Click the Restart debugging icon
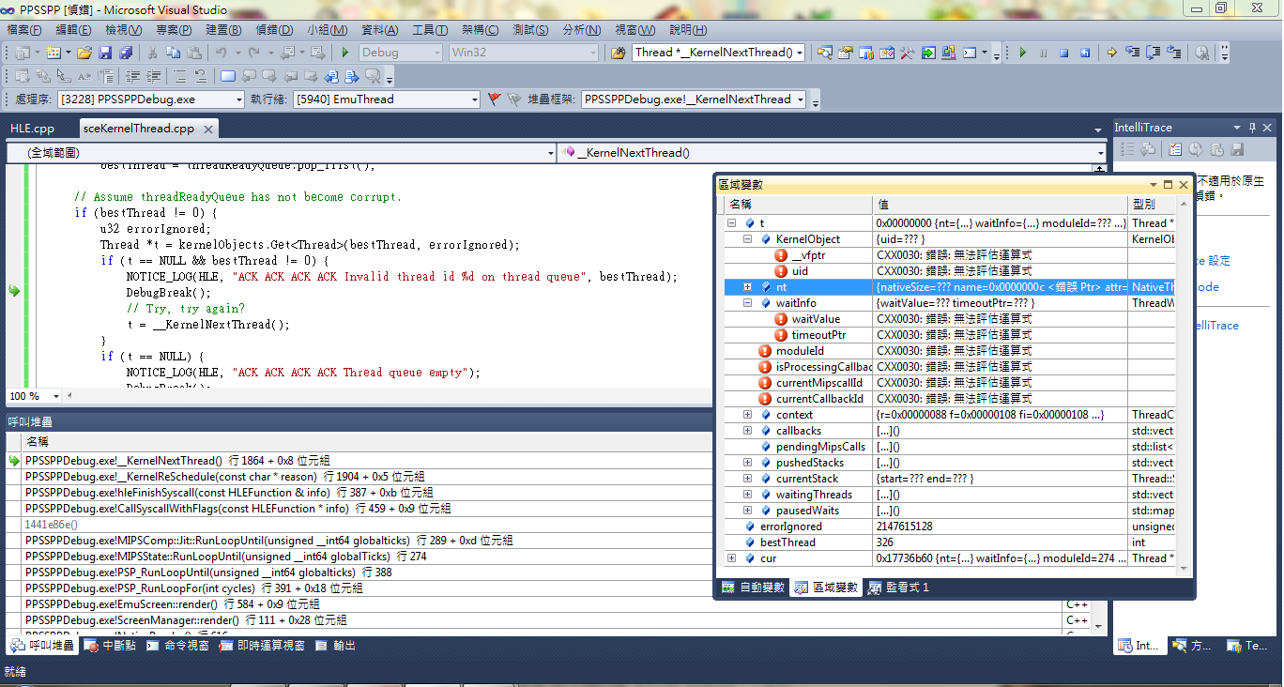The height and width of the screenshot is (687, 1284). [x=1085, y=53]
